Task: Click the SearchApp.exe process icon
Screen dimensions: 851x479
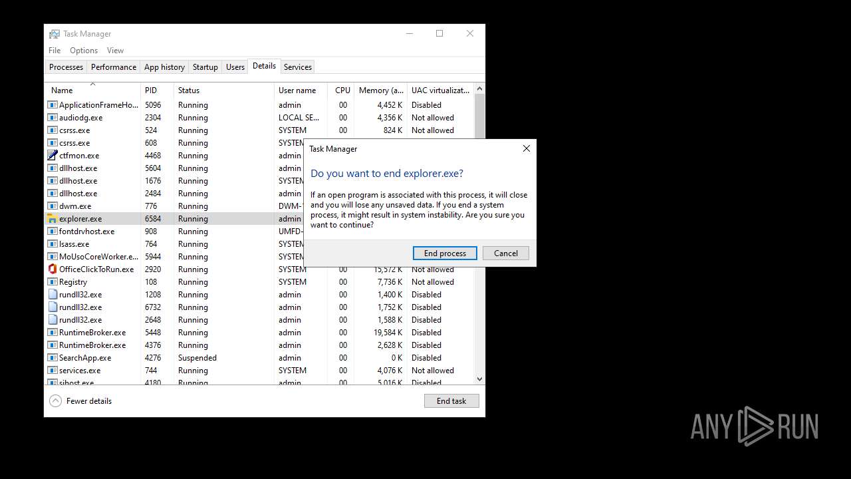Action: tap(53, 357)
